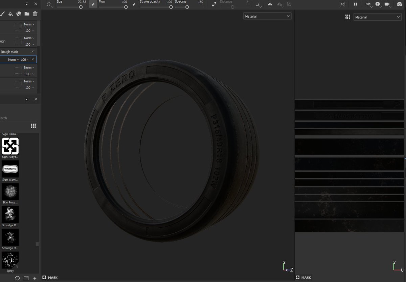Adjust the Flow slider
The height and width of the screenshot is (282, 406).
[x=113, y=7]
